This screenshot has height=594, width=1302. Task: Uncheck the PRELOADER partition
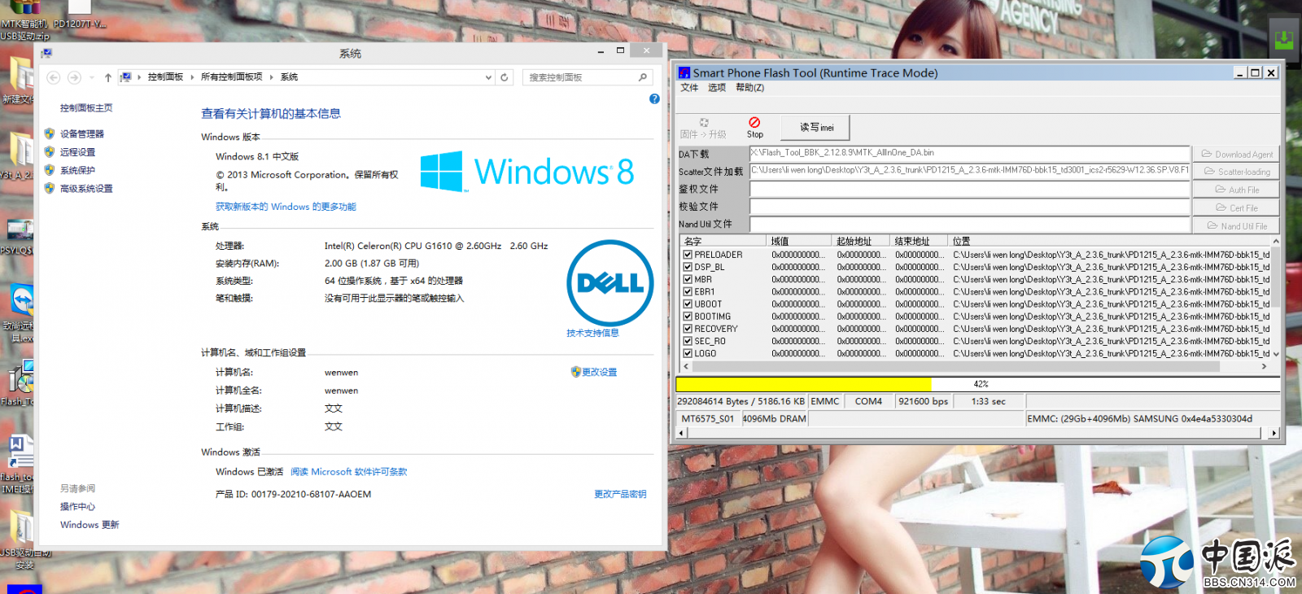pos(688,255)
